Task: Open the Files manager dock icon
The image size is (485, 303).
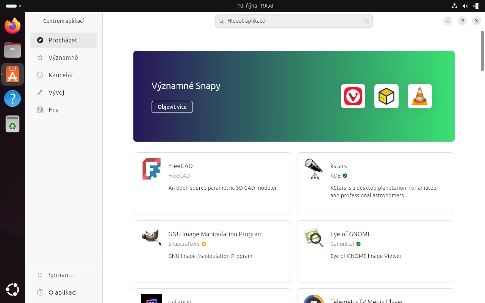Action: [13, 50]
